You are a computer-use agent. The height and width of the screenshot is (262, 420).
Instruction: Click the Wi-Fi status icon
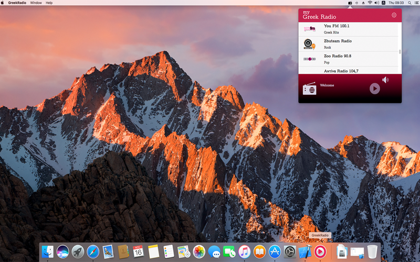(370, 3)
